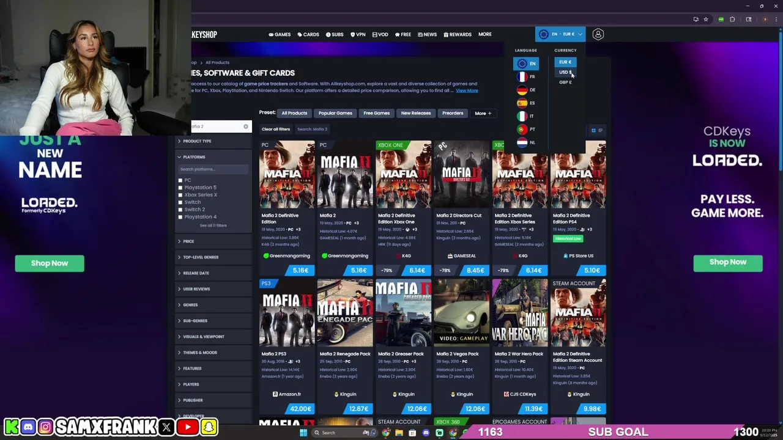Viewport: 783px width, 440px height.
Task: Check the Playstation 5 platform filter
Action: coord(180,188)
